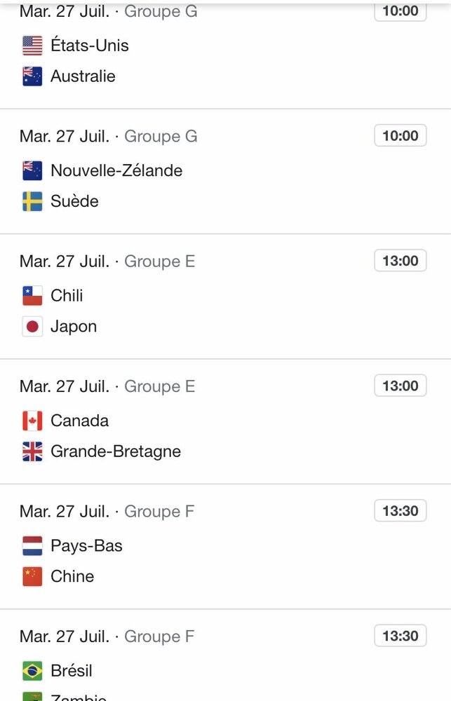Screen dimensions: 451x701
Task: Select the Pays-Bas team name
Action: pyautogui.click(x=86, y=546)
